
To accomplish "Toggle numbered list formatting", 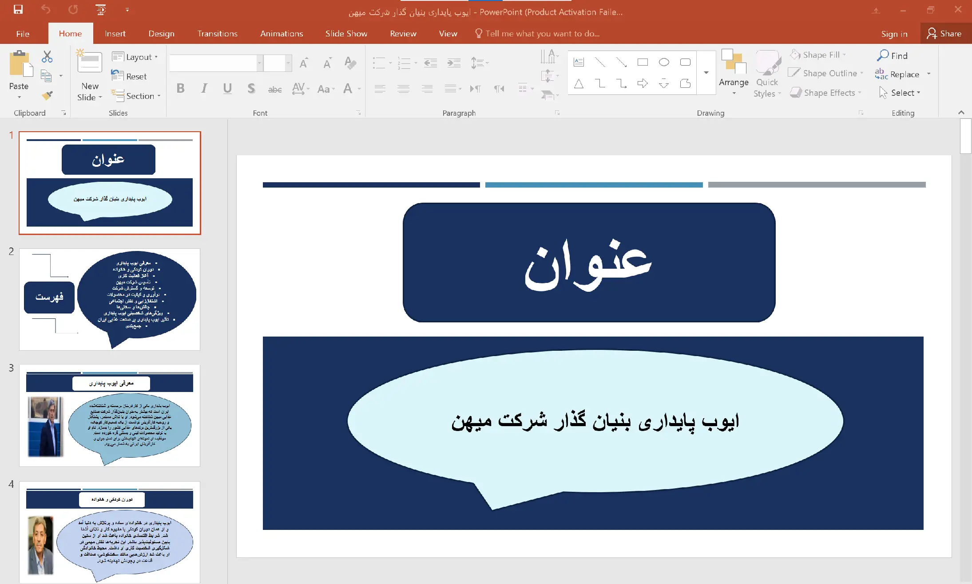I will (404, 63).
